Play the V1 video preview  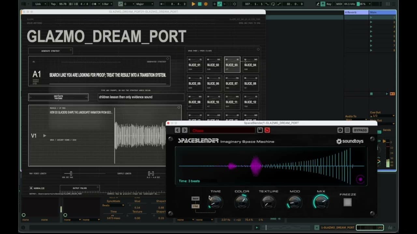click(x=45, y=136)
